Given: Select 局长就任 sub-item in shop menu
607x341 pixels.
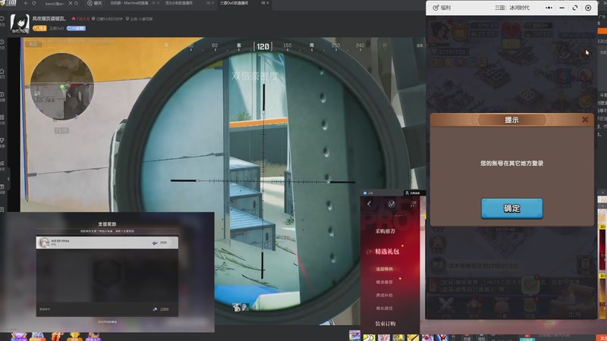Looking at the screenshot, I should pos(385,308).
